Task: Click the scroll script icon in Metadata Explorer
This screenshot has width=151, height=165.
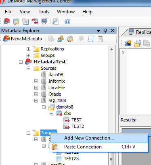Action: pyautogui.click(x=91, y=39)
